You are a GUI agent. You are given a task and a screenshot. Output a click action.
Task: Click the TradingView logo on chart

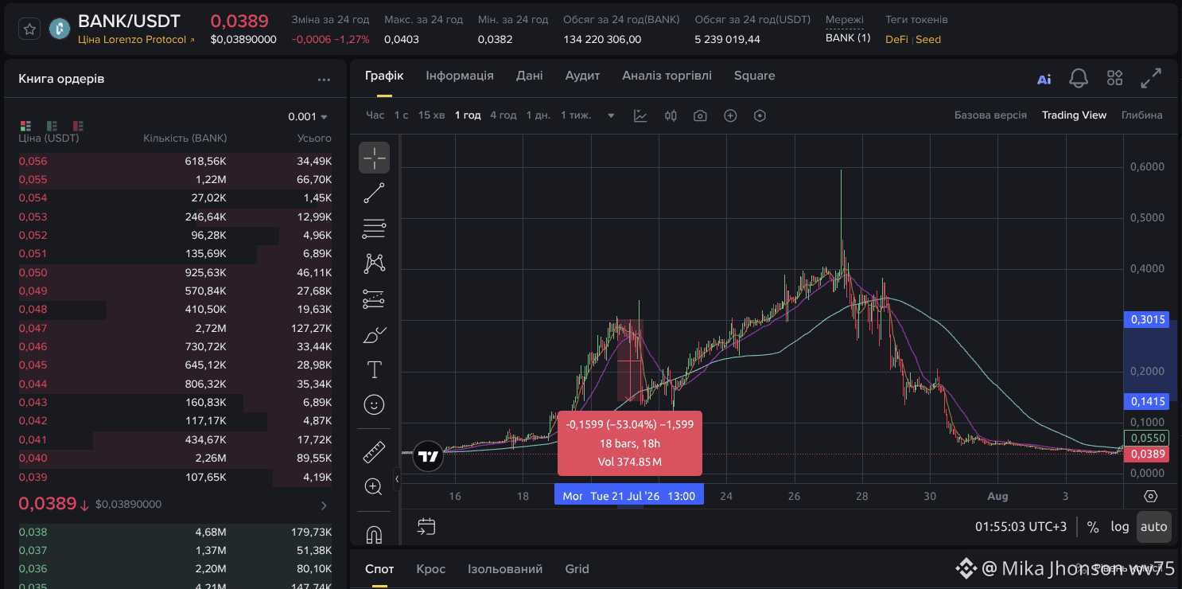[429, 457]
